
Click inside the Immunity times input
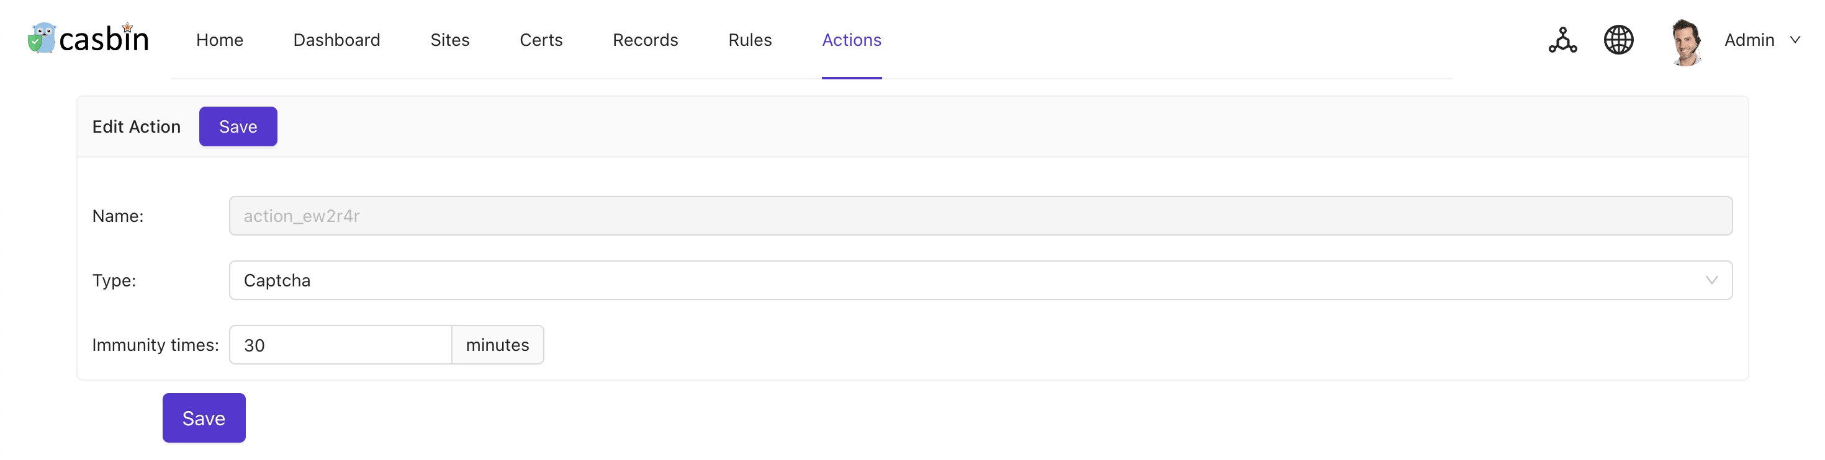coord(340,345)
